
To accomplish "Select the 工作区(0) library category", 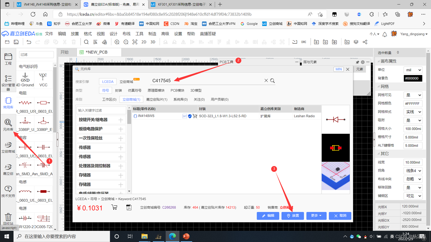I will pyautogui.click(x=109, y=99).
